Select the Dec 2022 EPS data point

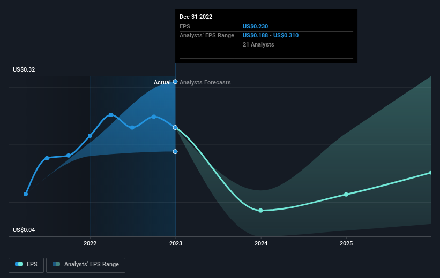[x=175, y=128]
